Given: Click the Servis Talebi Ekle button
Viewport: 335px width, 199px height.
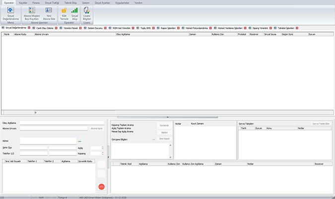Looking at the screenshot, I should coord(321,123).
